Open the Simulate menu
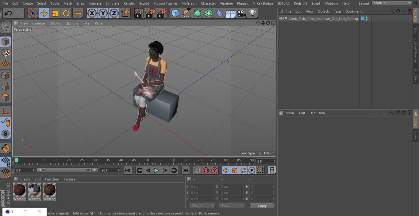 coord(113,3)
